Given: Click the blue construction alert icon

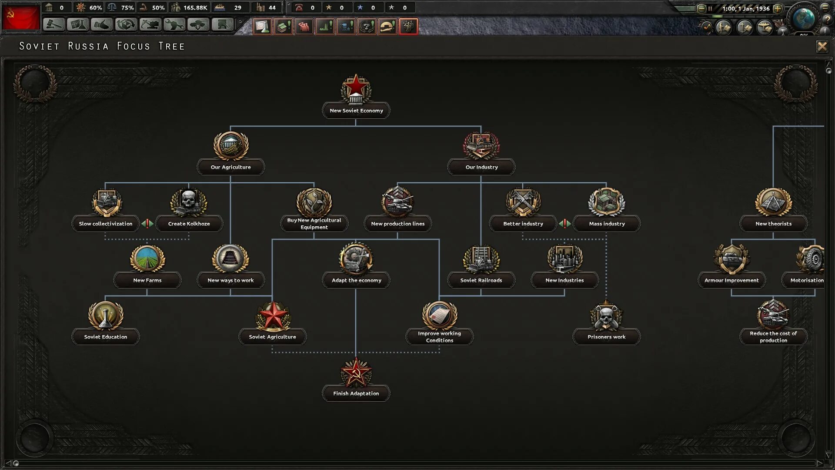Looking at the screenshot, I should [x=346, y=27].
